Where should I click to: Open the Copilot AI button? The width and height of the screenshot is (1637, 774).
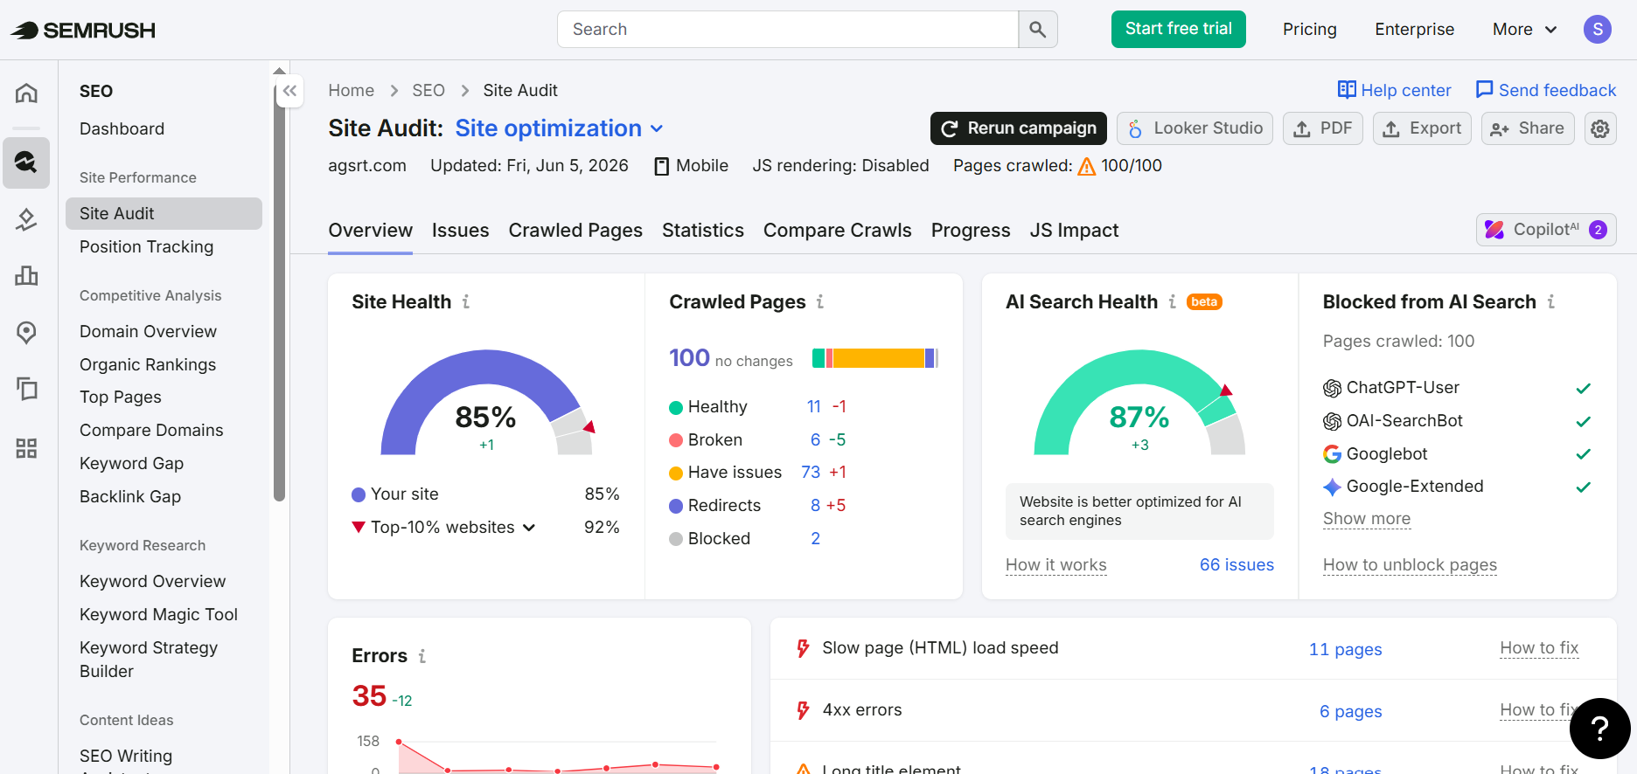[1546, 230]
